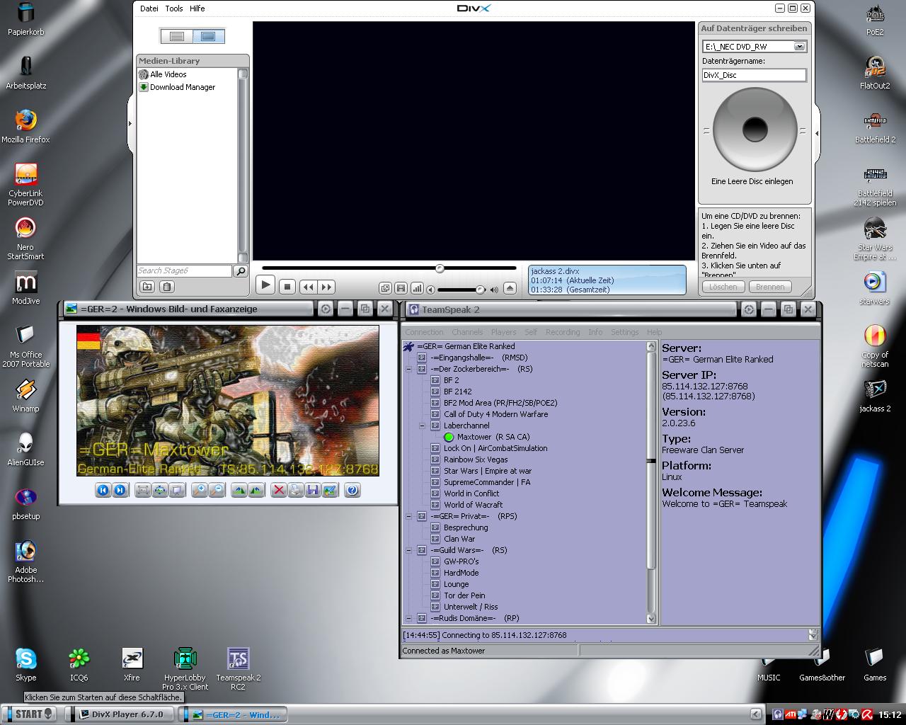Collapse the Laberchannel tree node
Screen dimensions: 906x725
423,426
